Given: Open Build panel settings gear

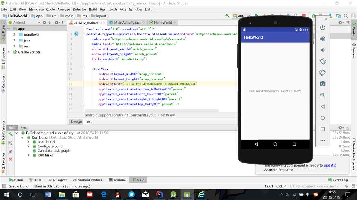Looking at the screenshot, I should [340, 128].
